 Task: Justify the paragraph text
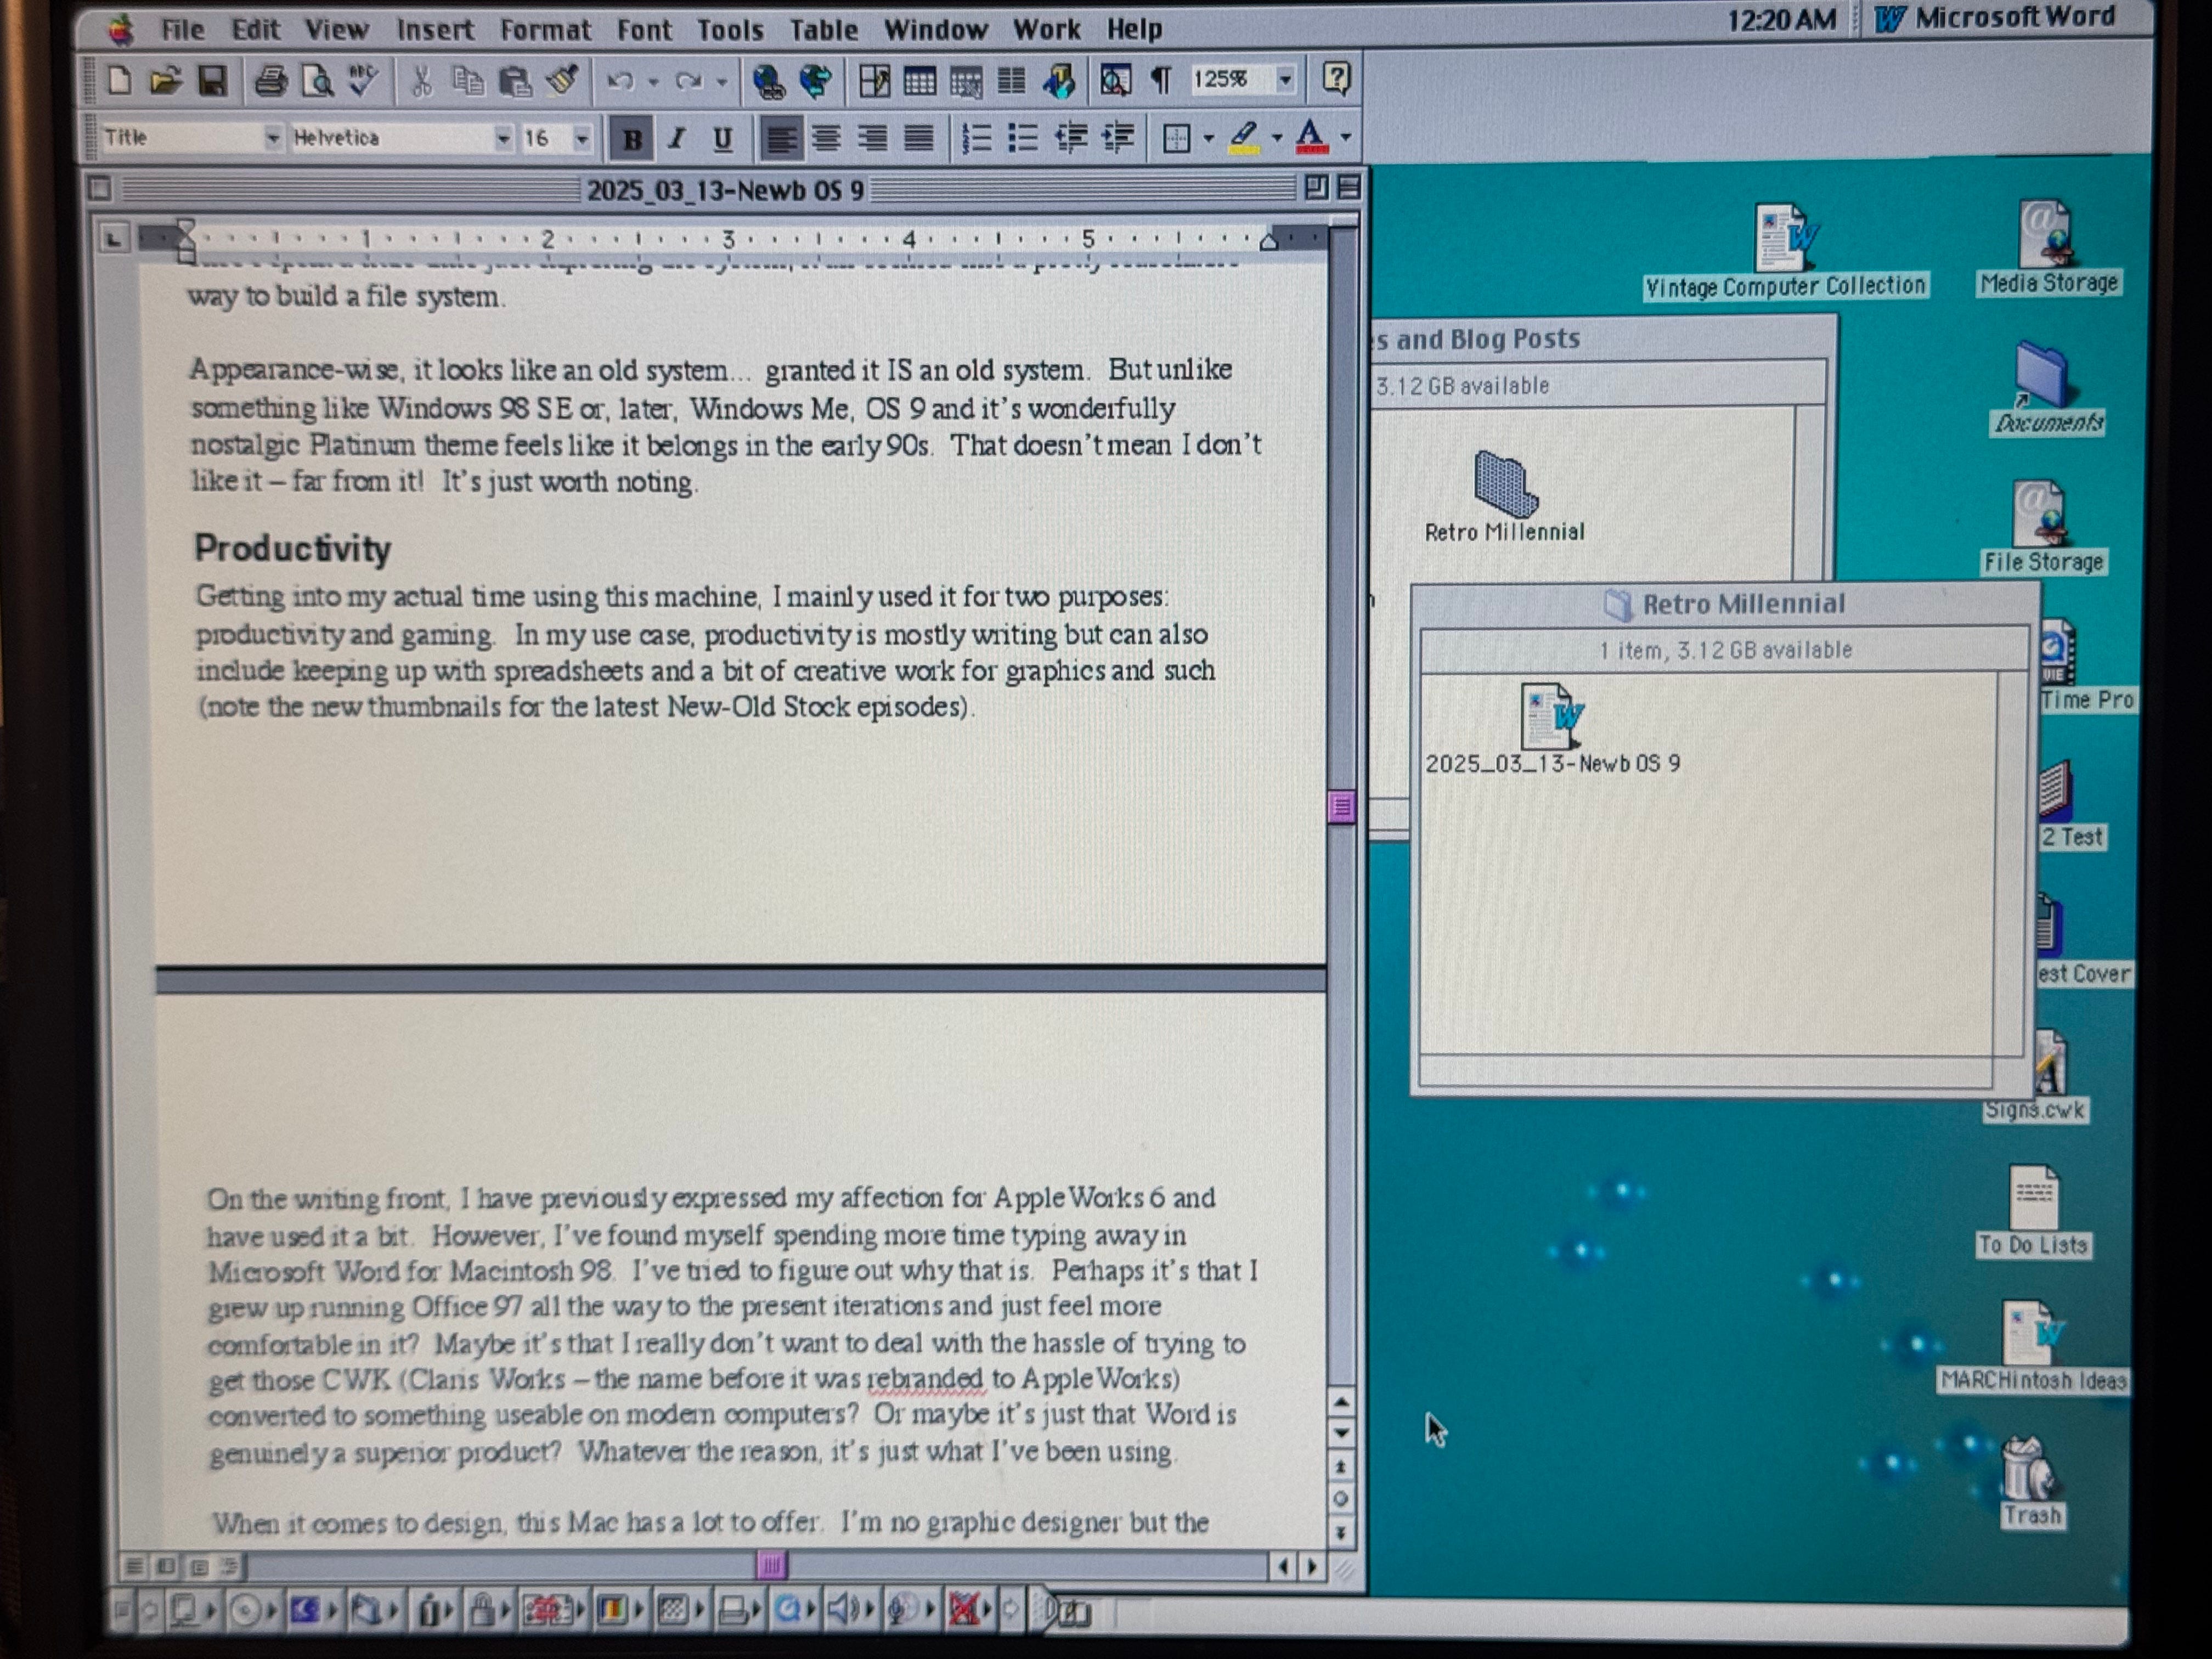pyautogui.click(x=918, y=138)
